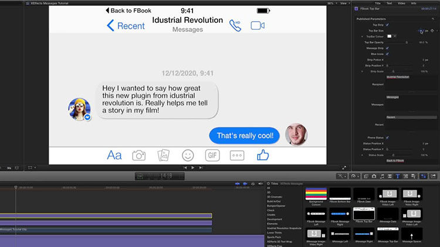This screenshot has width=440, height=247.
Task: Uncheck the Message Strip checkbox
Action: (387, 48)
